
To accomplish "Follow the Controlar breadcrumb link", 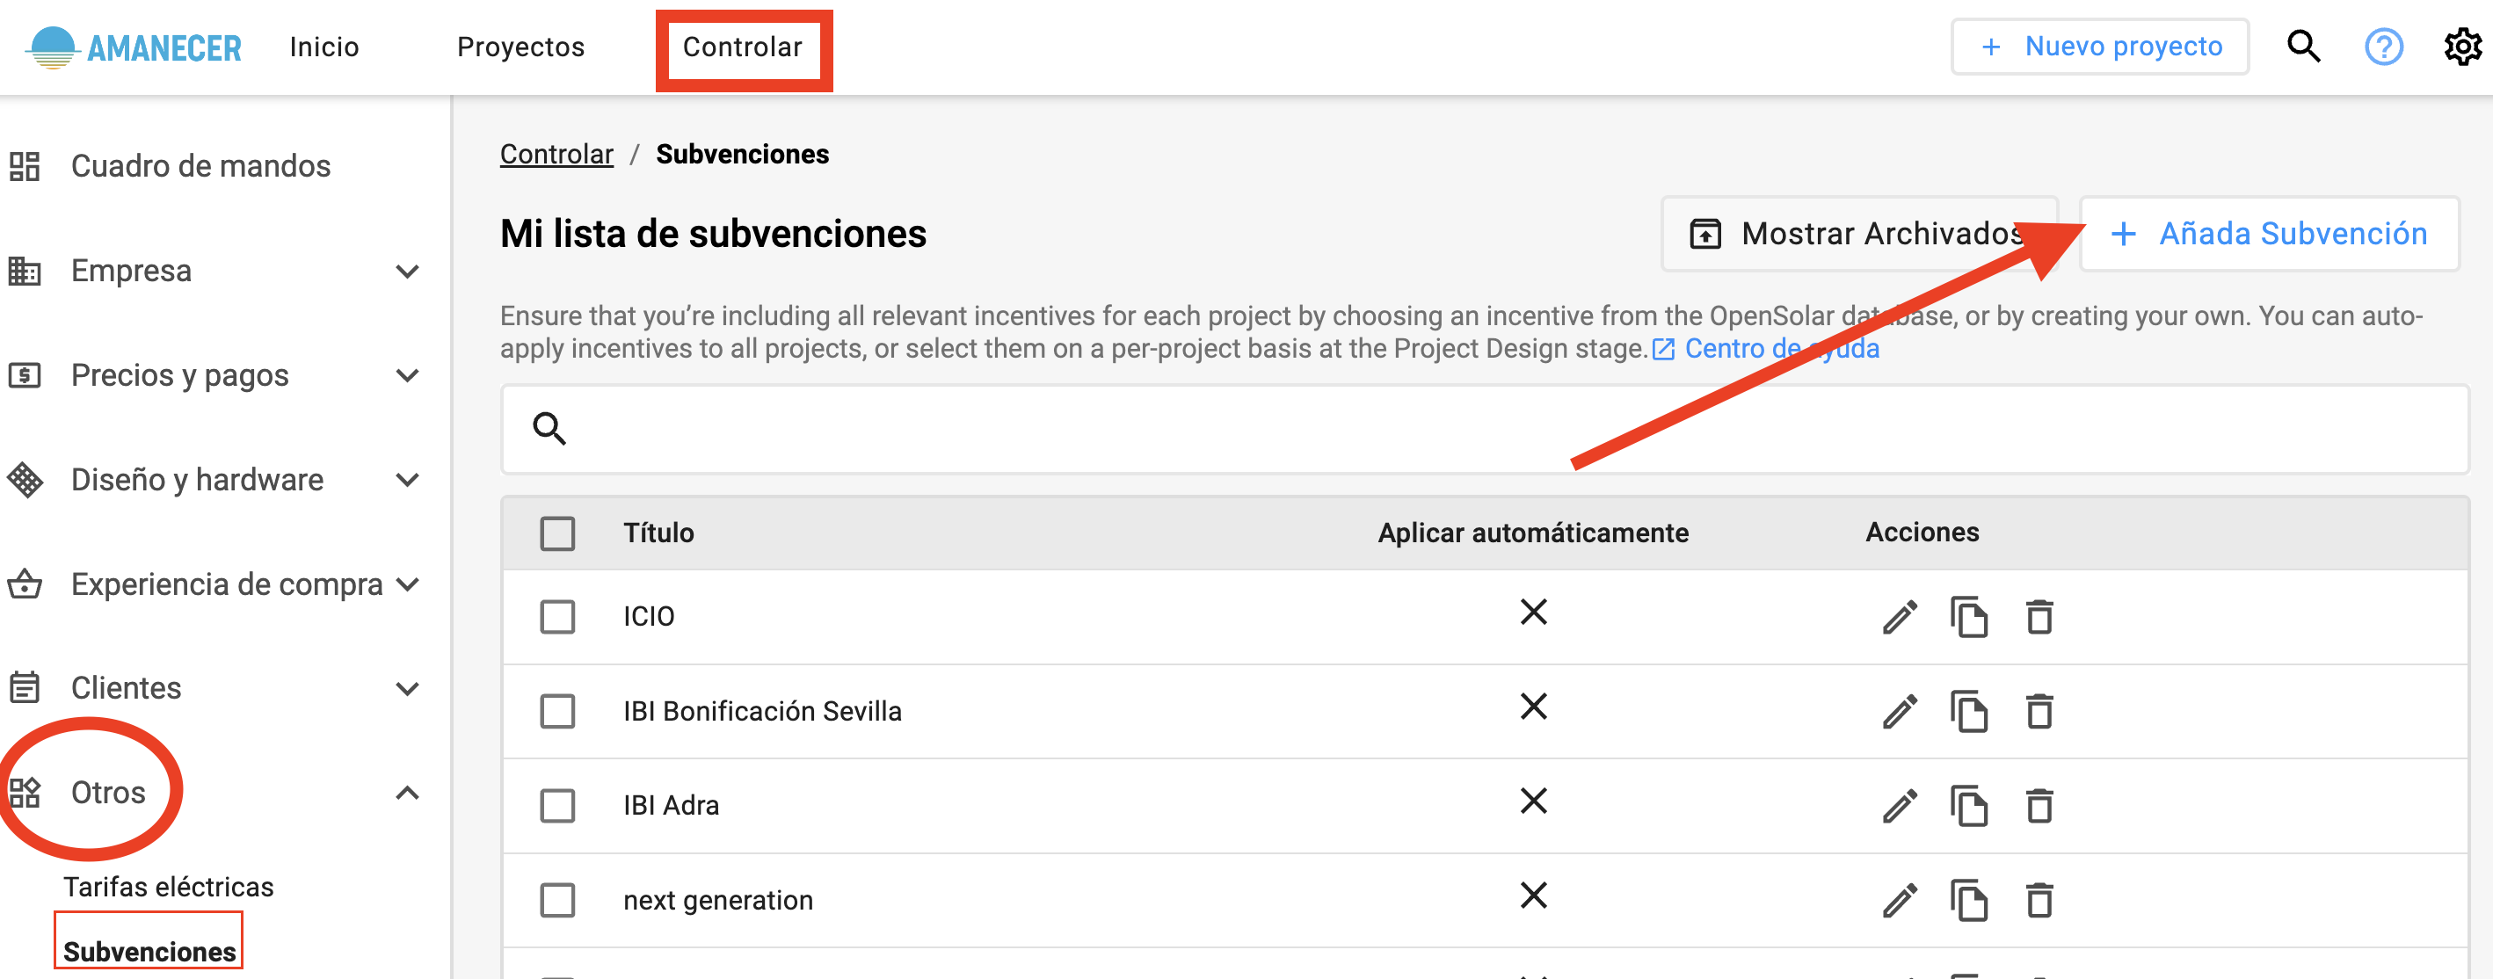I will tap(556, 154).
